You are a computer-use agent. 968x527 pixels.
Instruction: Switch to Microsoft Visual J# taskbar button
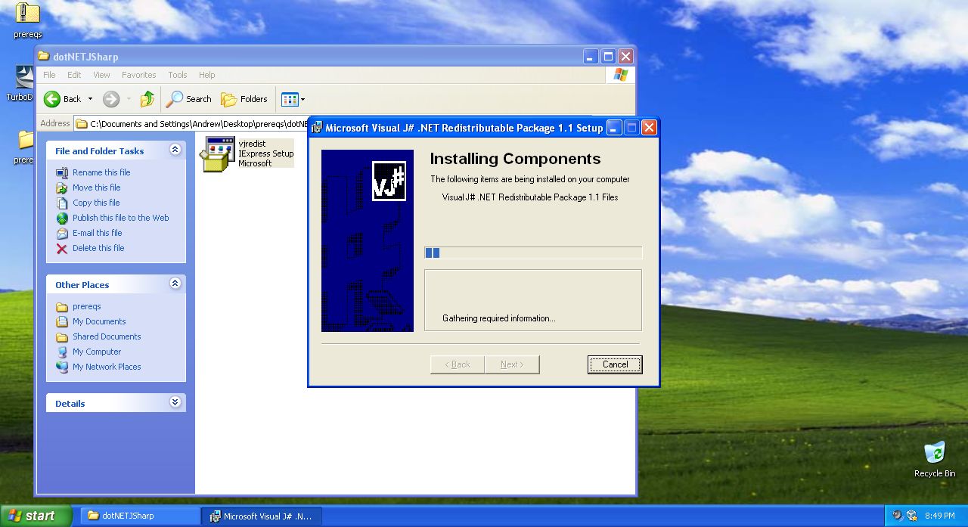point(262,516)
